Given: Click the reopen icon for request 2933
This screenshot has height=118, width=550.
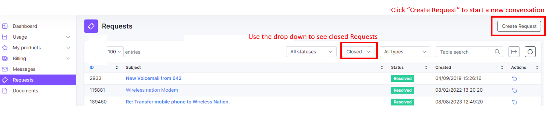Looking at the screenshot, I should tap(514, 79).
